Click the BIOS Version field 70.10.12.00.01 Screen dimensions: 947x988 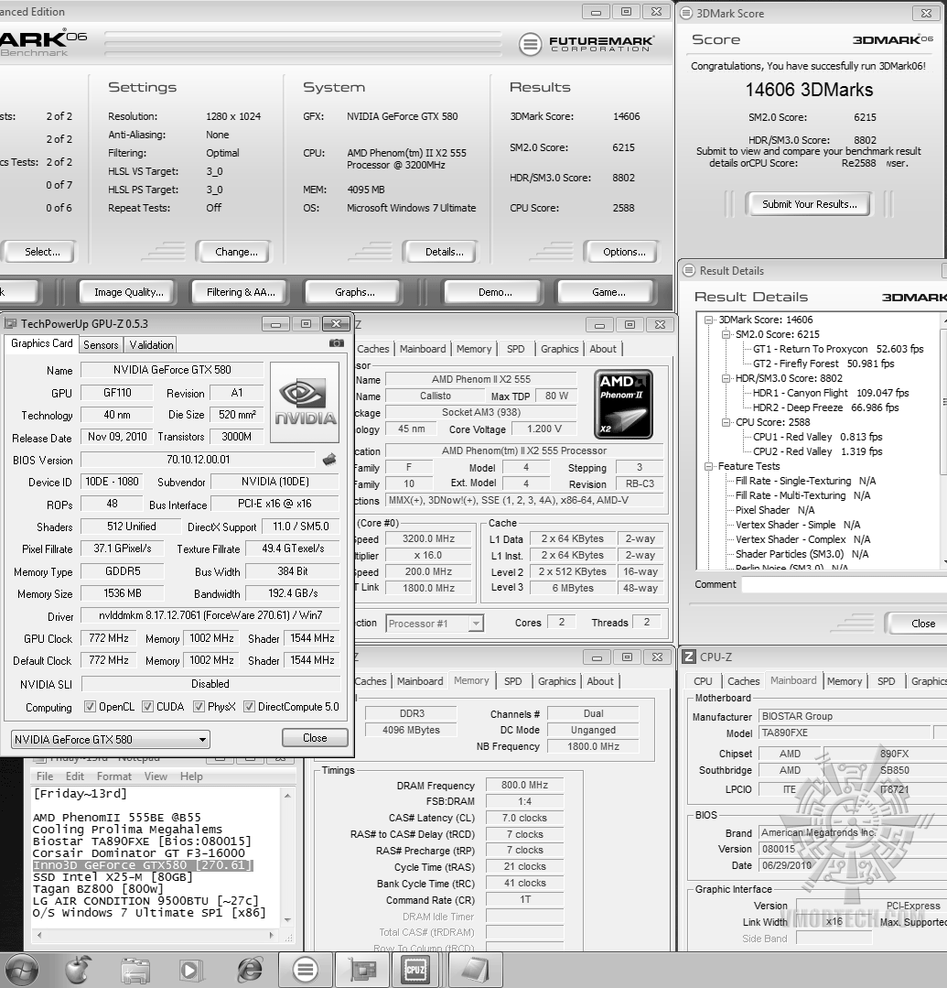198,460
